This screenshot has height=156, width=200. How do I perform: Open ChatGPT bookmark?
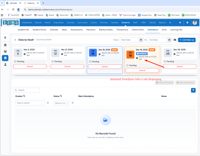click(x=26, y=15)
